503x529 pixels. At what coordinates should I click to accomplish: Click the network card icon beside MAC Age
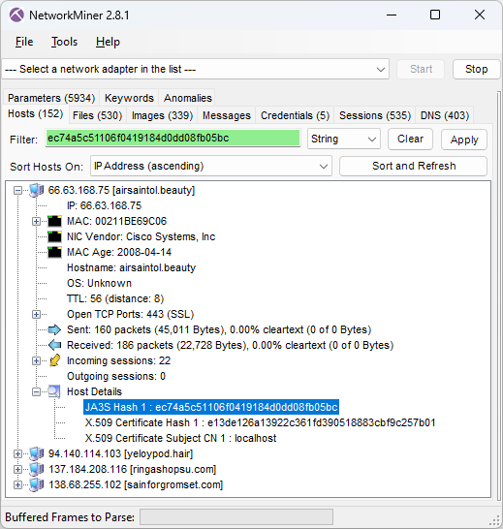point(54,252)
